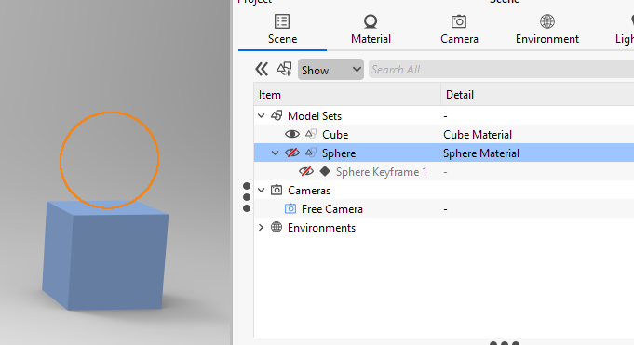634x345 pixels.
Task: Hide the Cube using its eye icon
Action: [x=292, y=134]
